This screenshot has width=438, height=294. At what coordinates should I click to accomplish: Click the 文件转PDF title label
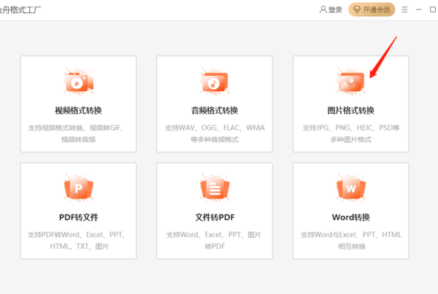click(214, 217)
